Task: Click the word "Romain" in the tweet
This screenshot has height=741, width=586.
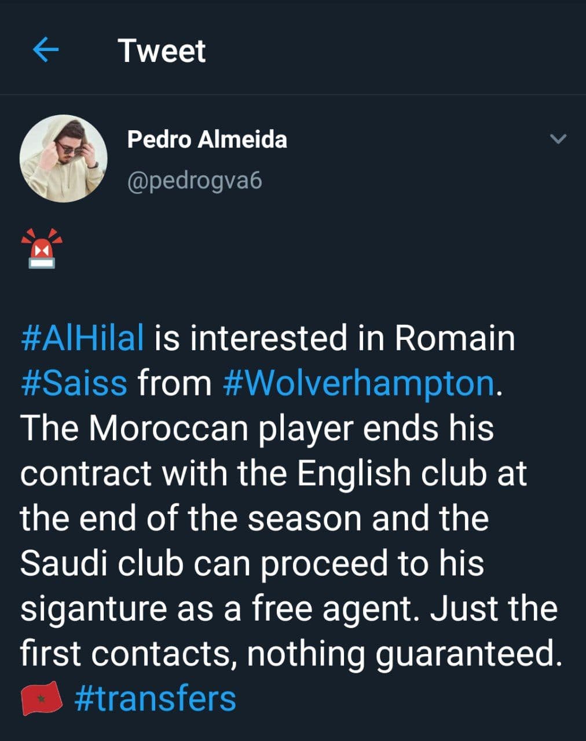Action: point(455,338)
